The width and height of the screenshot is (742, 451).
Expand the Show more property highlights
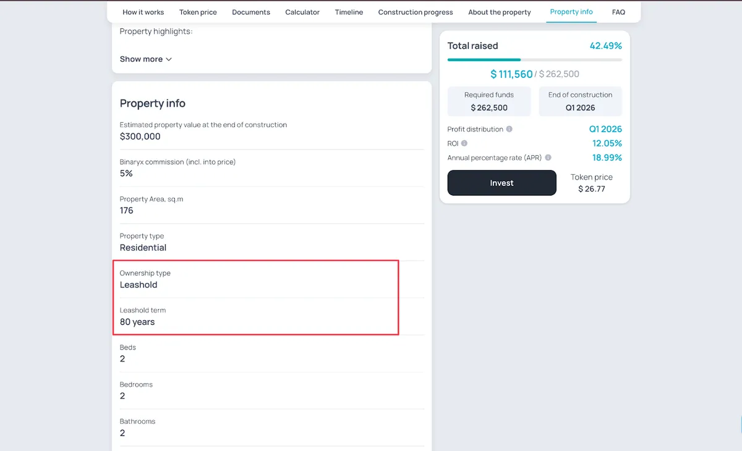[146, 59]
